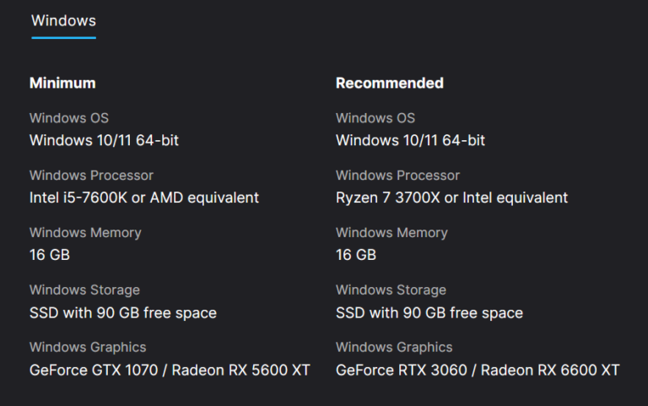Click Intel i5-7600K or AMD equivalent
This screenshot has height=406, width=648.
click(144, 198)
